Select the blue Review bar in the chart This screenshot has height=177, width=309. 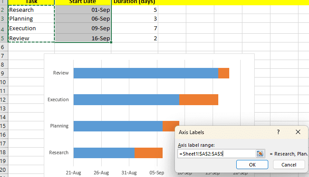click(146, 73)
